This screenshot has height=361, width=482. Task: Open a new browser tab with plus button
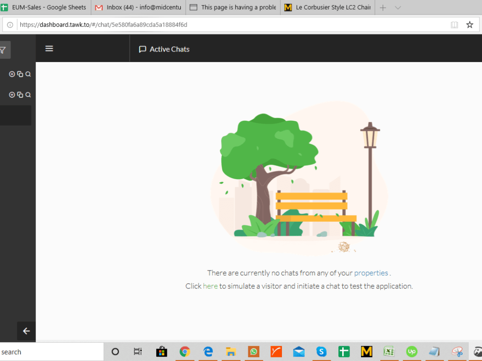[x=383, y=8]
